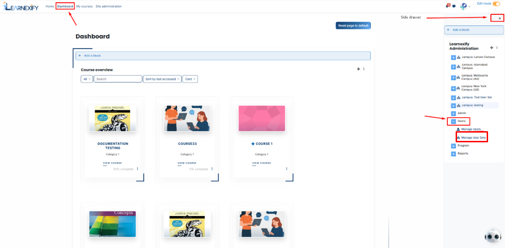Open the user profile avatar menu
The image size is (508, 248).
click(464, 6)
